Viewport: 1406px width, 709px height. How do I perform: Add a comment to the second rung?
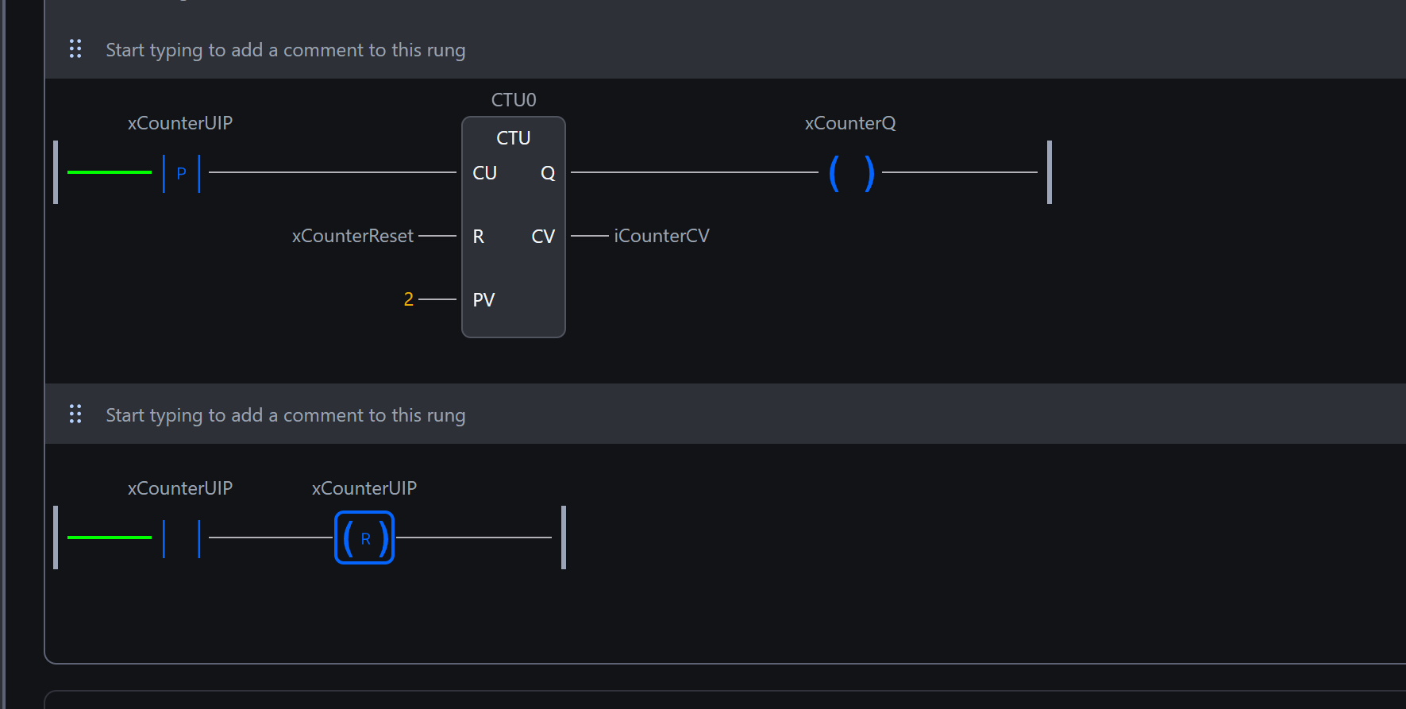(286, 415)
